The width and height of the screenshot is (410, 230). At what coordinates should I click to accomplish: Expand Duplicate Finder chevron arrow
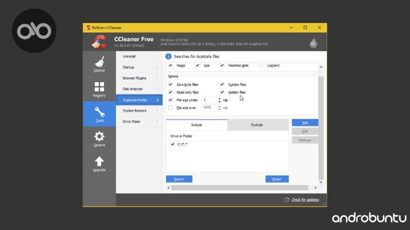[x=157, y=100]
